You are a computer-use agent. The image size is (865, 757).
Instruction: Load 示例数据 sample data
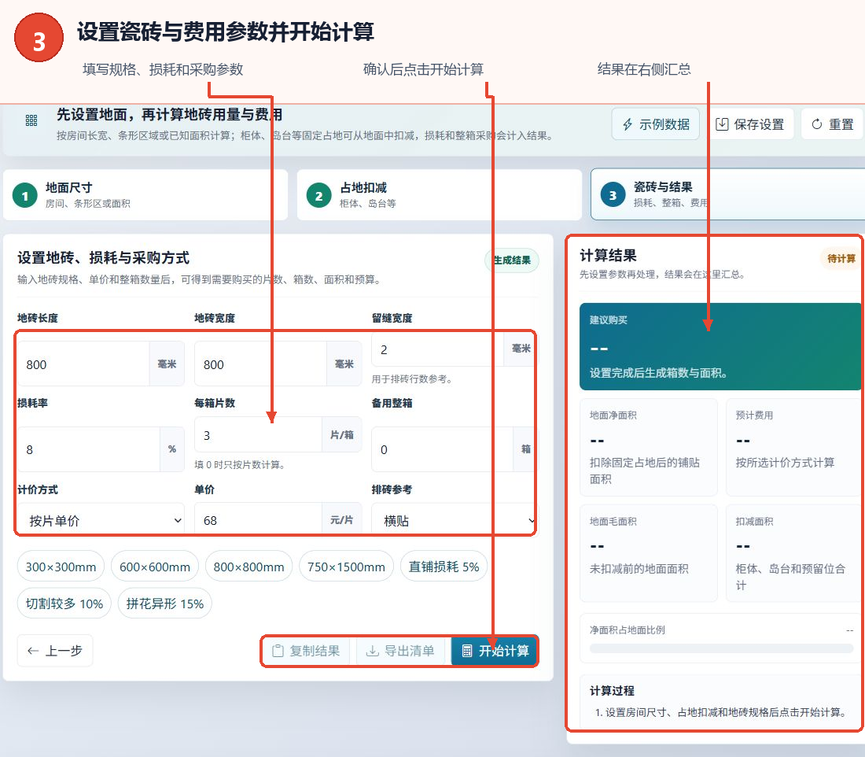[655, 124]
